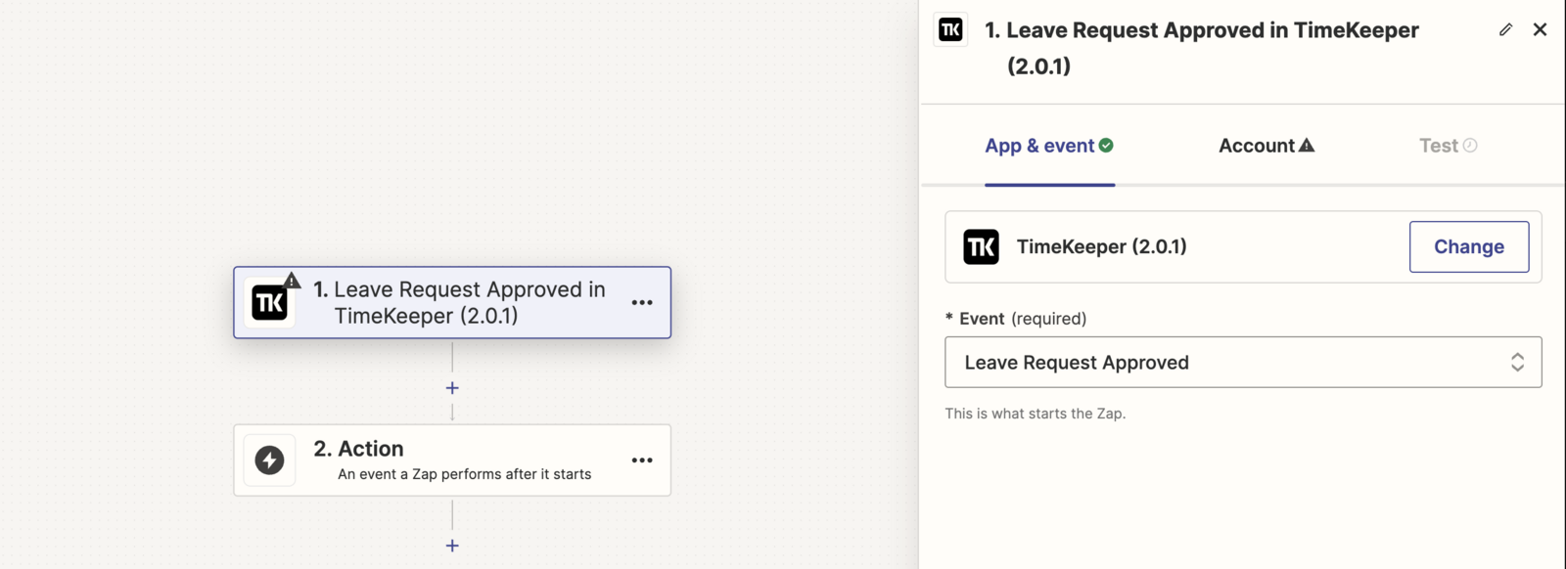Select the 2. Action step card
Screen dimensions: 1566x569
click(452, 460)
